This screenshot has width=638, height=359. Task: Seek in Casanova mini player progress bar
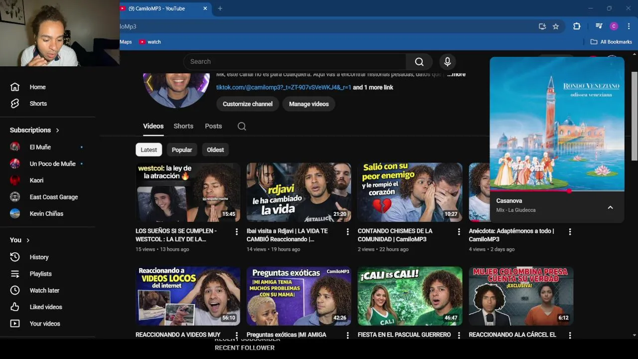click(557, 190)
